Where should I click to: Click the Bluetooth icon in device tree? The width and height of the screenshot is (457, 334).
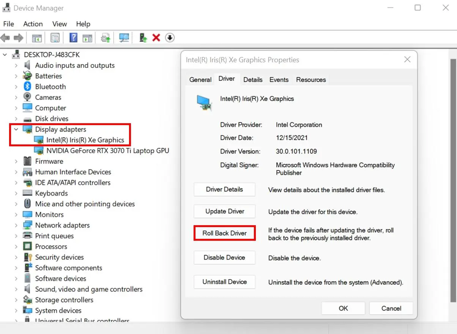[x=27, y=86]
